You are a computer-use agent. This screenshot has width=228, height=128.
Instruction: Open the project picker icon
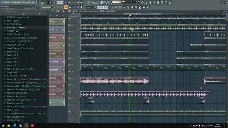point(132,7)
